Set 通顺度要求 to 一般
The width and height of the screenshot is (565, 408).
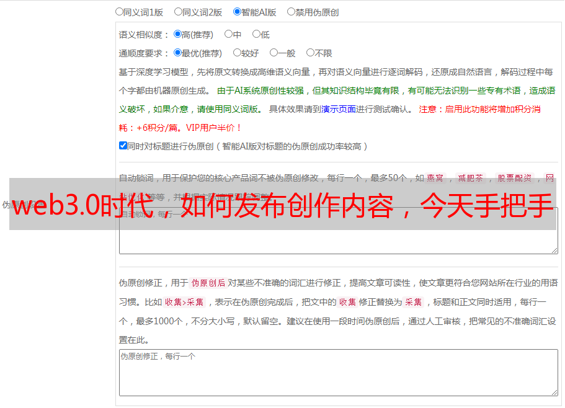274,53
